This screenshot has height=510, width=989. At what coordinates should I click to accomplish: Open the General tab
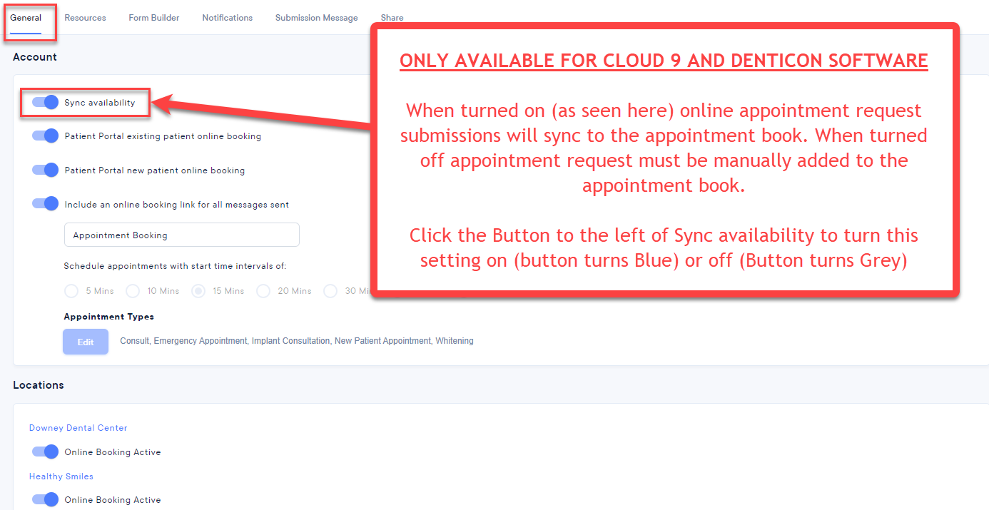click(26, 18)
